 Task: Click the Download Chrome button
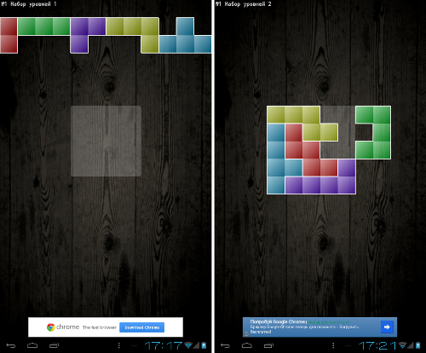141,327
